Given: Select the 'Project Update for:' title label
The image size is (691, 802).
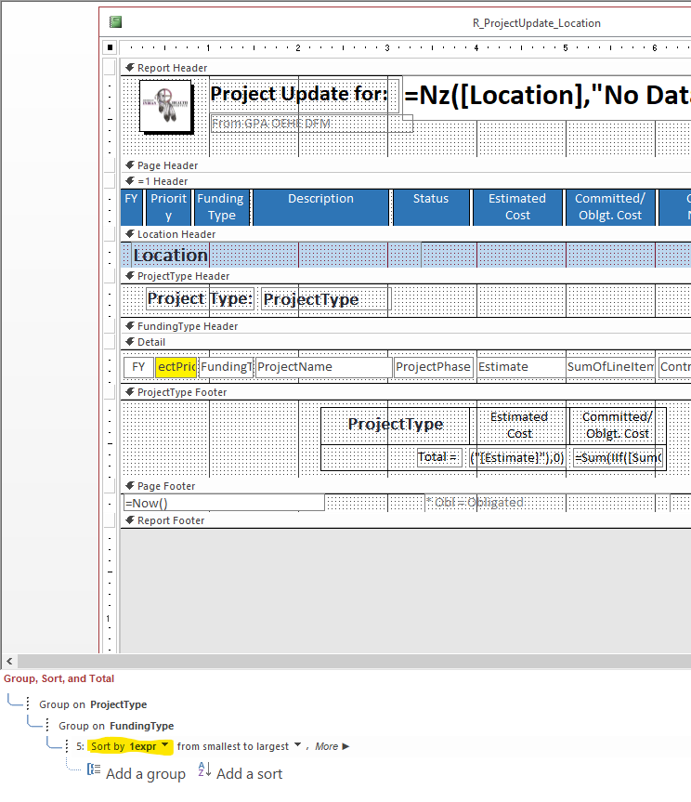Looking at the screenshot, I should (304, 94).
